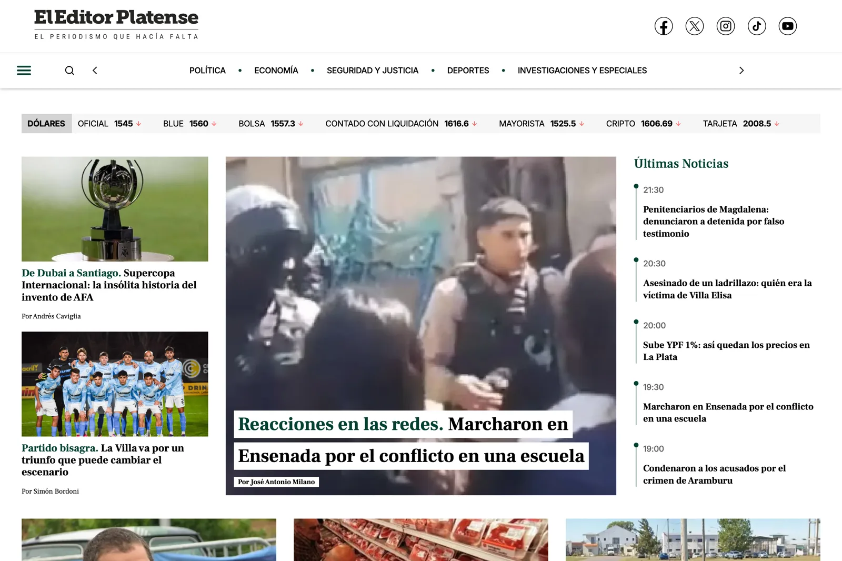Select the Oficial 1545 dollar quote

[109, 124]
